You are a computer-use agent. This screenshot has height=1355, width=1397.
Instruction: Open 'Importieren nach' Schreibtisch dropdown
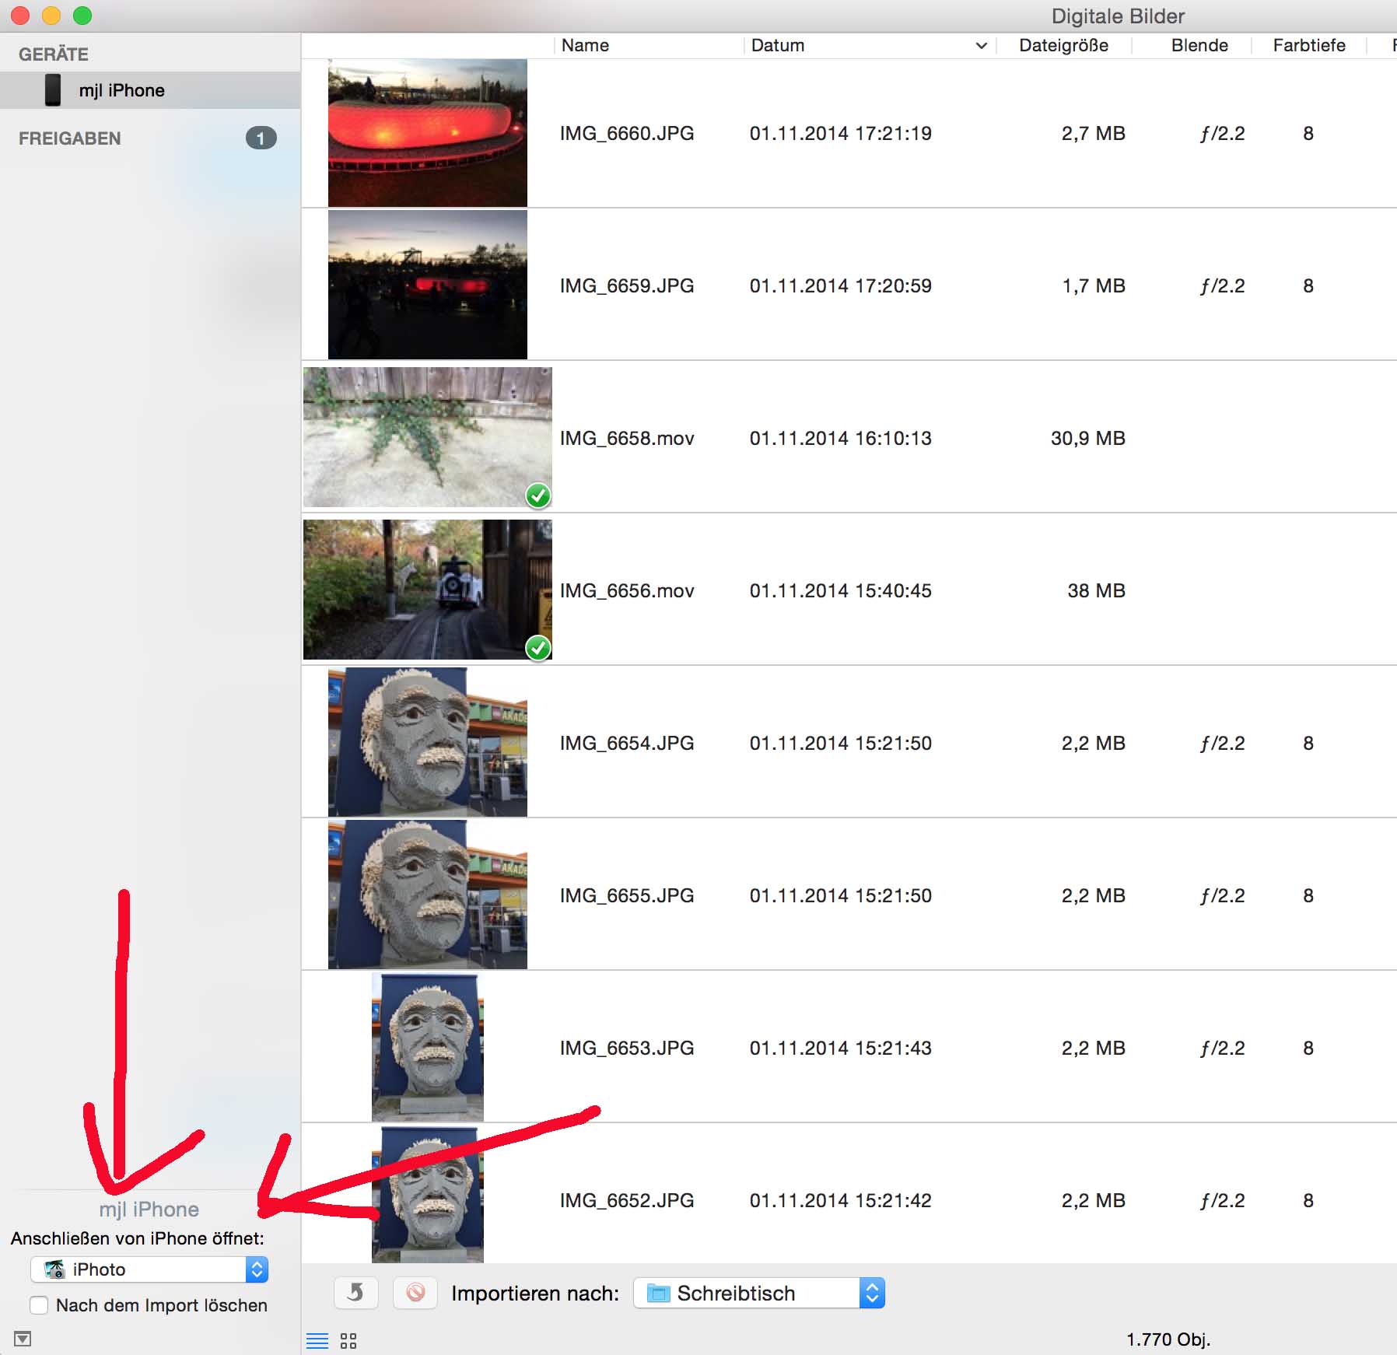point(758,1293)
